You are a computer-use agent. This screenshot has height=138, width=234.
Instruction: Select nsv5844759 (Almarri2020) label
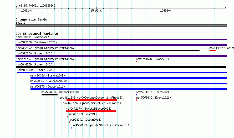[35, 64]
